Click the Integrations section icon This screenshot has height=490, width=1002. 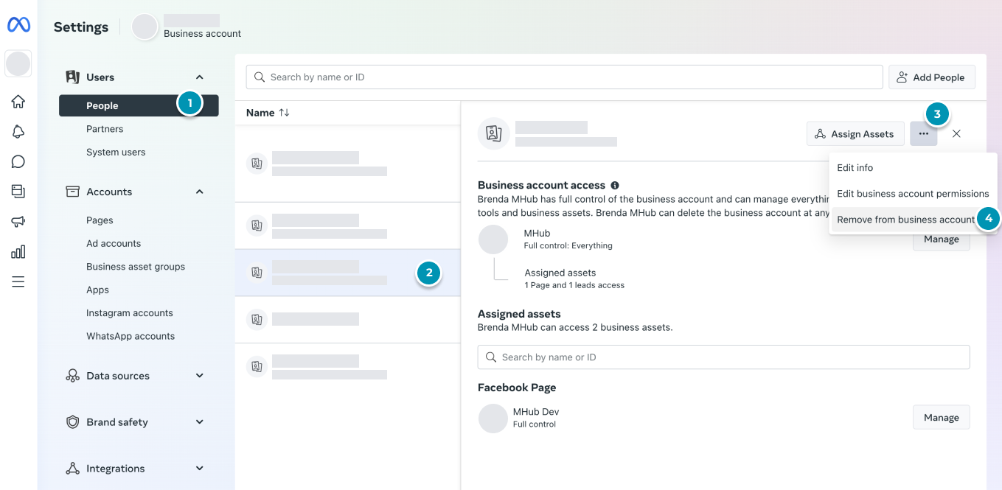tap(72, 469)
